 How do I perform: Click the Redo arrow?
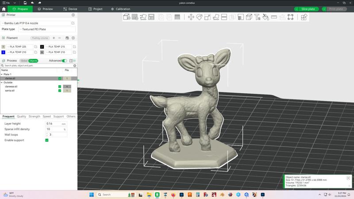pos(39,3)
